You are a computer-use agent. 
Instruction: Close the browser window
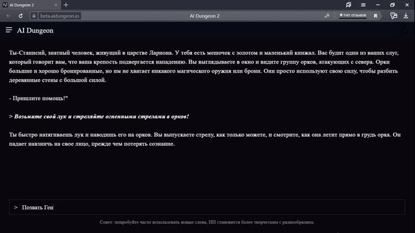[407, 5]
